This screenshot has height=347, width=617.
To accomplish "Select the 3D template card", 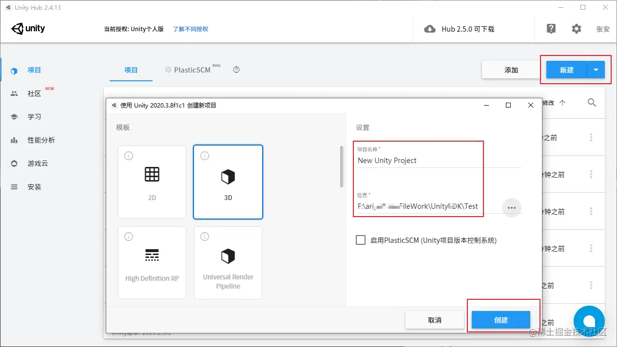I will click(228, 182).
